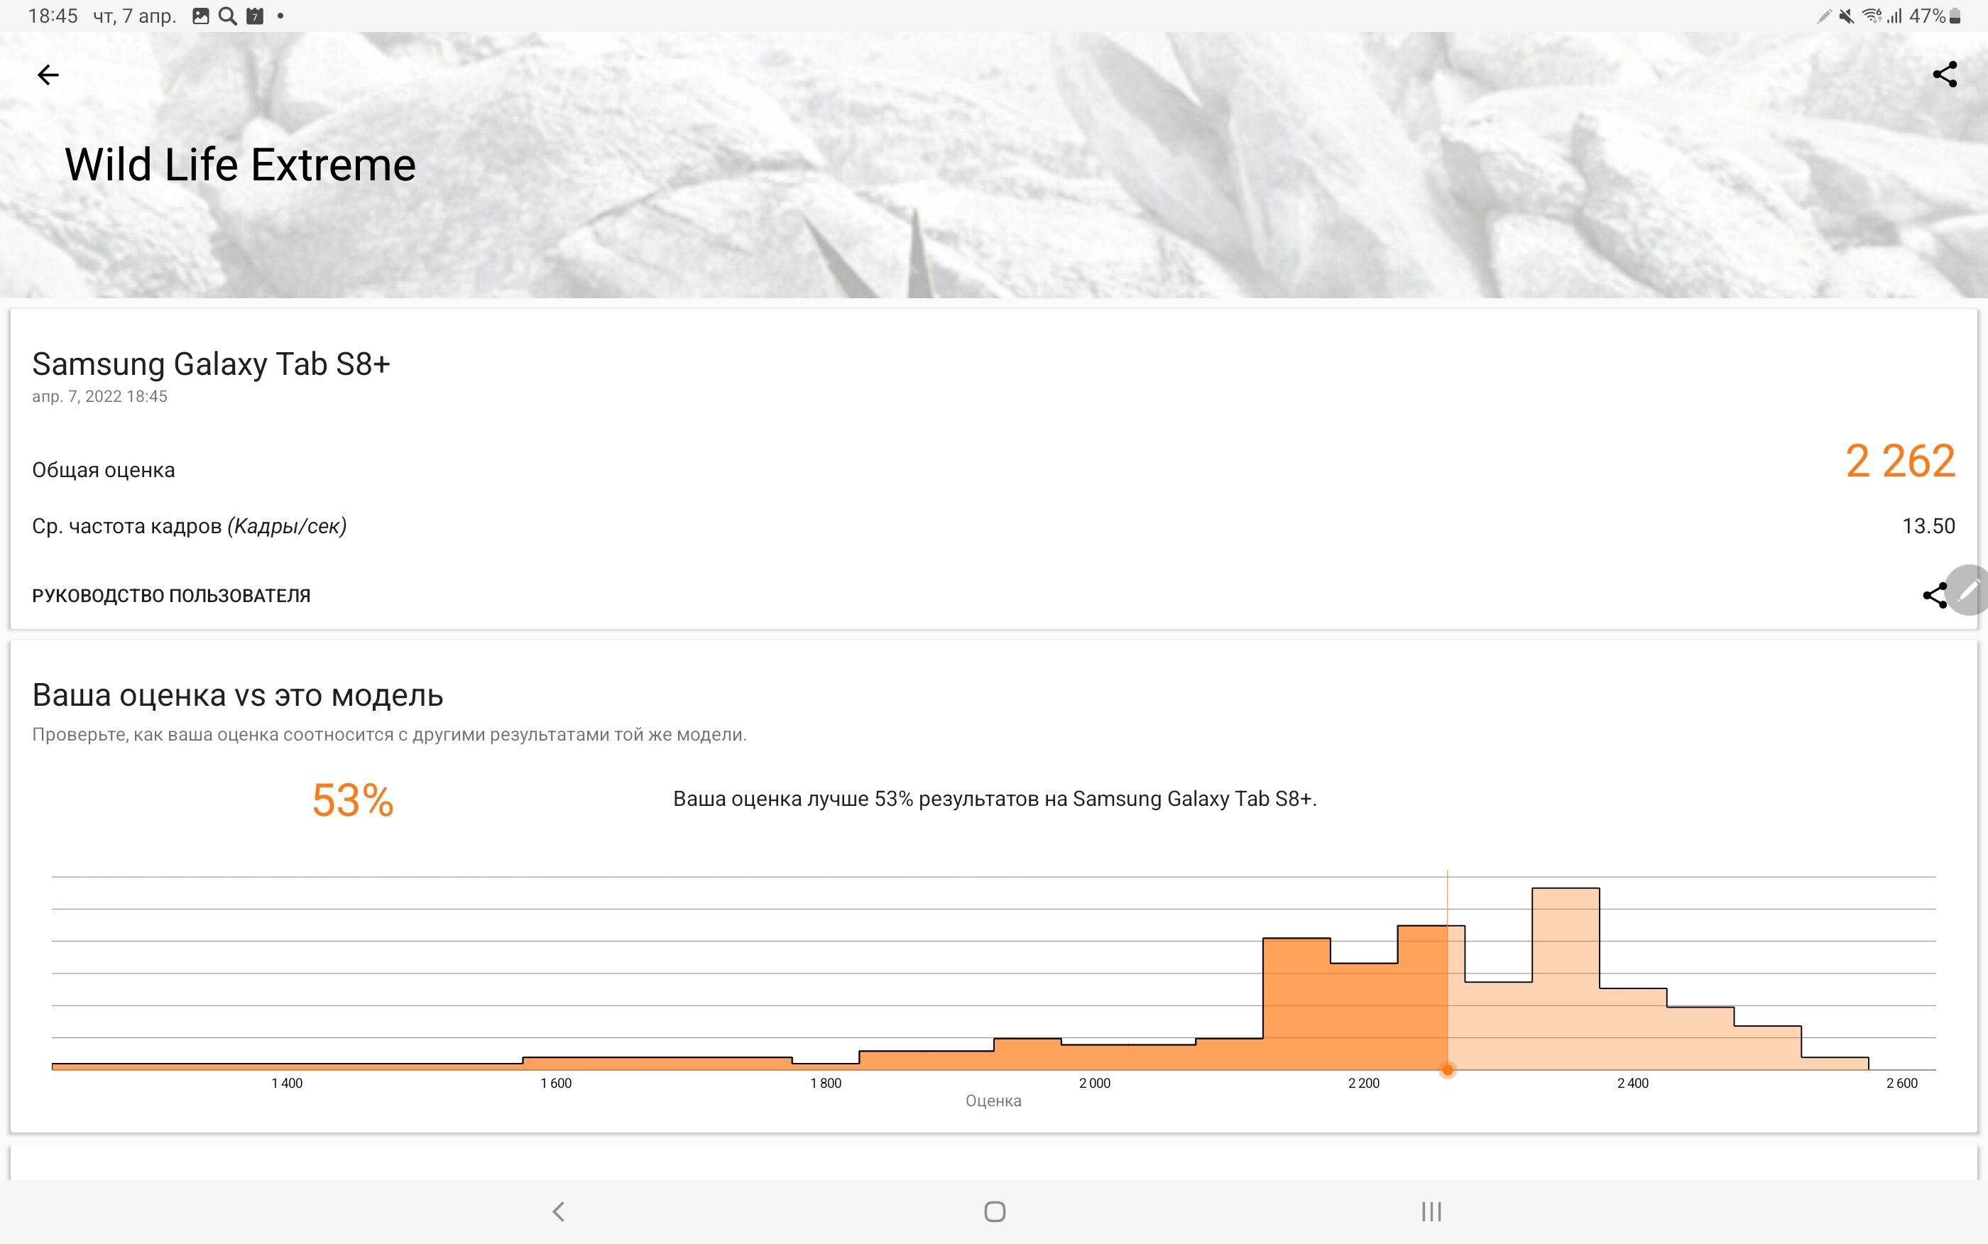The height and width of the screenshot is (1244, 1988).
Task: Tap the Samsung Galaxy Tab S8+ device name
Action: pyautogui.click(x=211, y=364)
